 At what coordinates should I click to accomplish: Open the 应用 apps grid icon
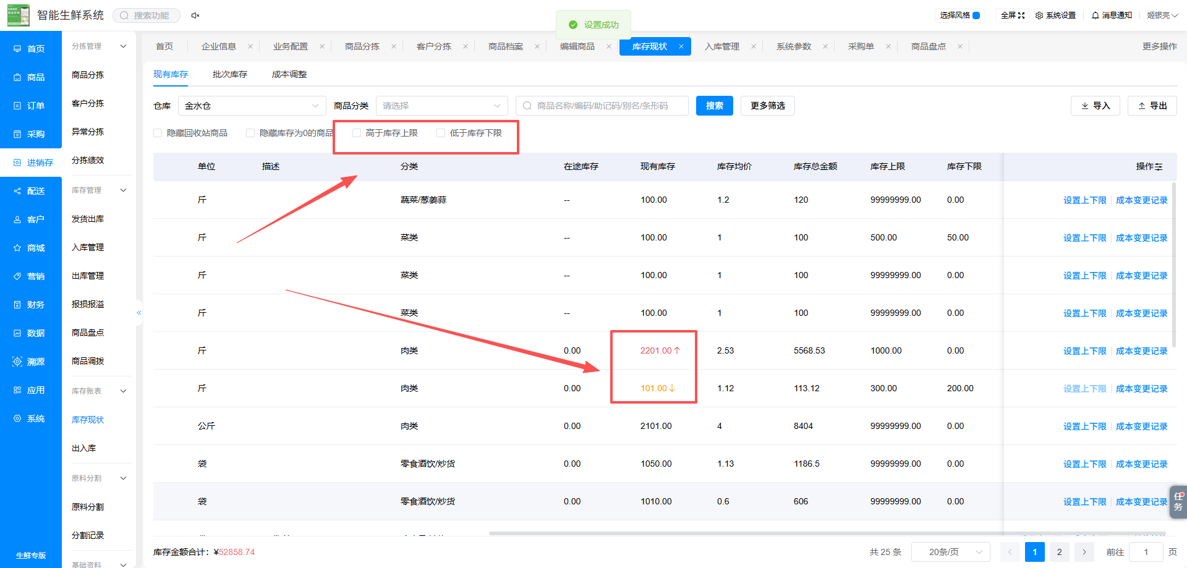tap(17, 390)
